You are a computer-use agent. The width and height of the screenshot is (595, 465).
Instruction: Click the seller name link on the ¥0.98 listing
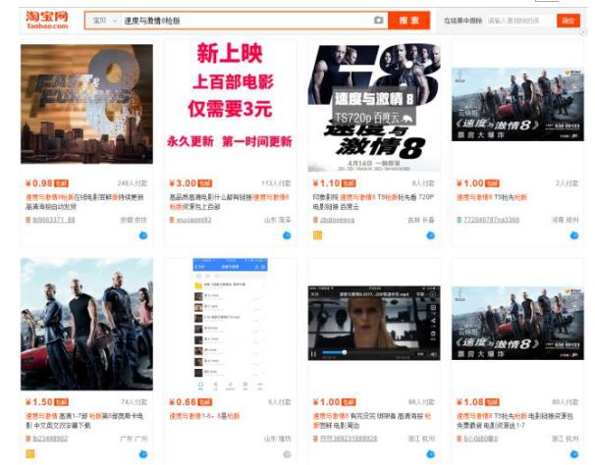coord(54,220)
